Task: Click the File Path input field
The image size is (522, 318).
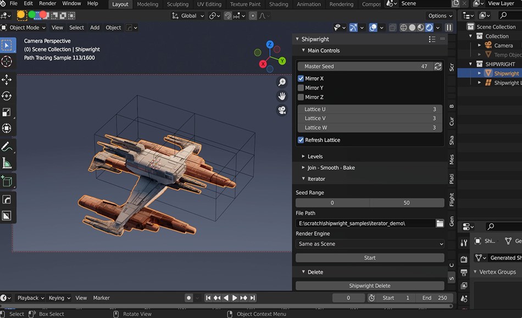Action: (x=363, y=223)
